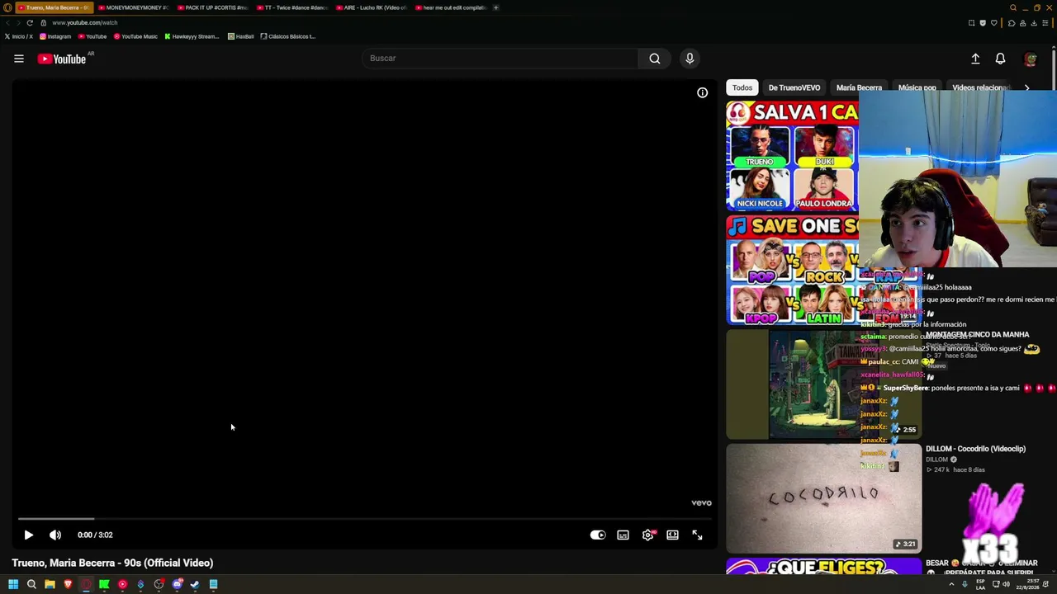
Task: Click the search magnifier button
Action: pyautogui.click(x=655, y=59)
